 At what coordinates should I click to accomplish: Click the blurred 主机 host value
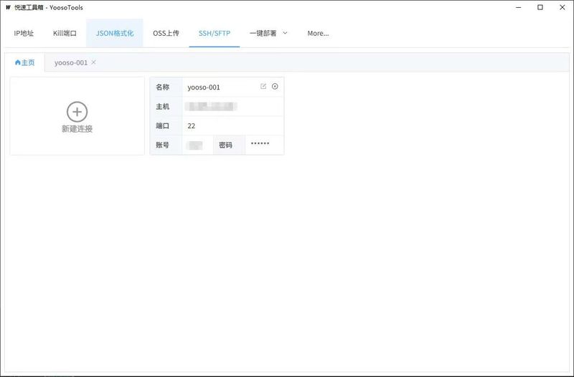[x=211, y=106]
